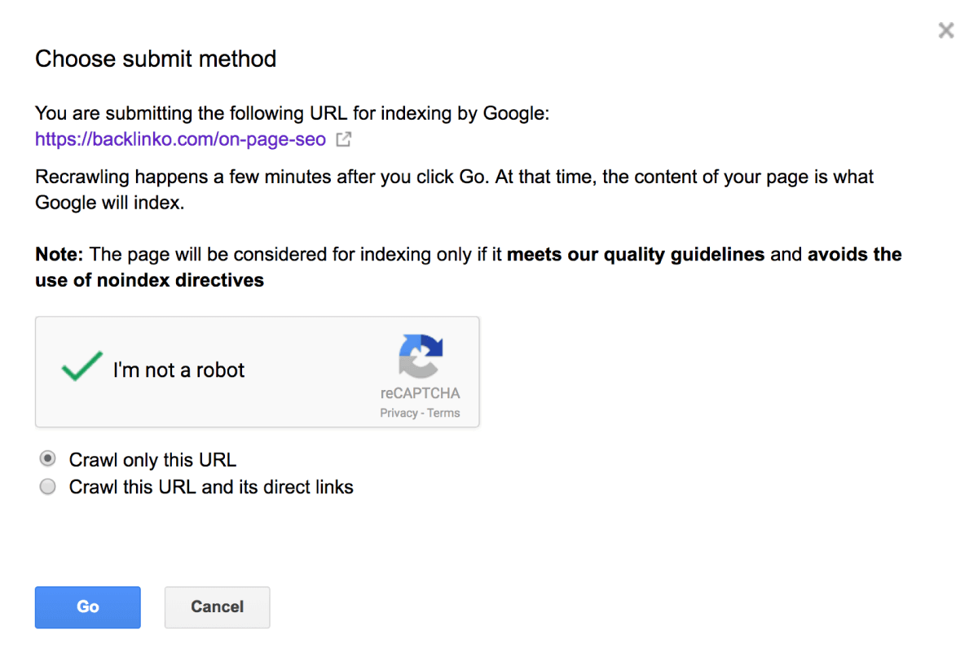Click the Go button

[x=88, y=607]
